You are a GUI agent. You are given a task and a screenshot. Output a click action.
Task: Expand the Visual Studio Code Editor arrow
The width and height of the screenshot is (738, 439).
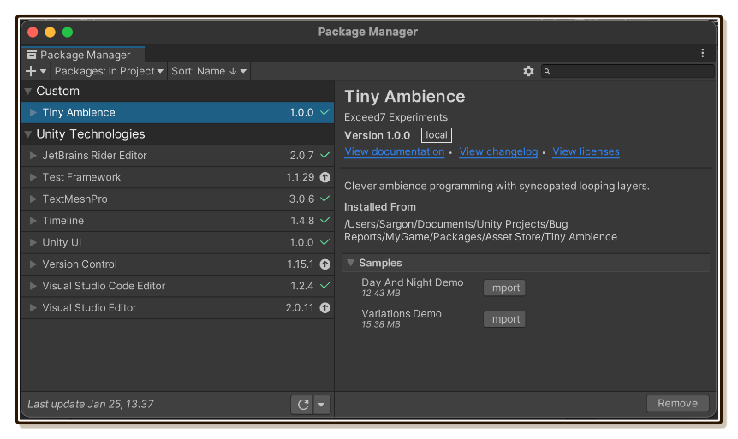(33, 286)
